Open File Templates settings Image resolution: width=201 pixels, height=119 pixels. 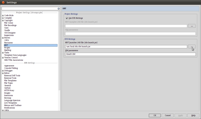tap(10, 81)
